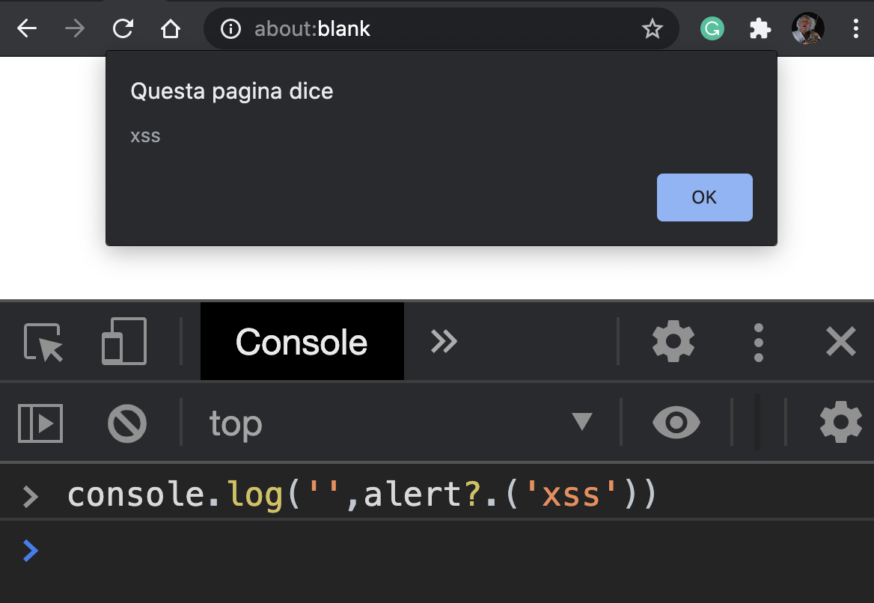Click the Grammarly extension icon

(x=712, y=28)
